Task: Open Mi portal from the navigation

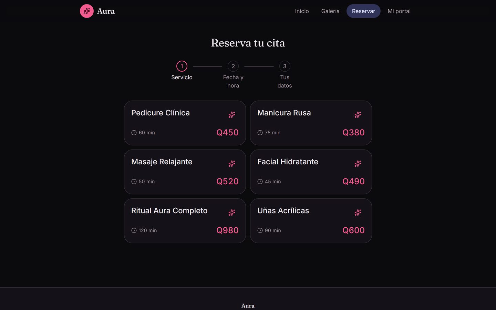Action: [x=399, y=11]
